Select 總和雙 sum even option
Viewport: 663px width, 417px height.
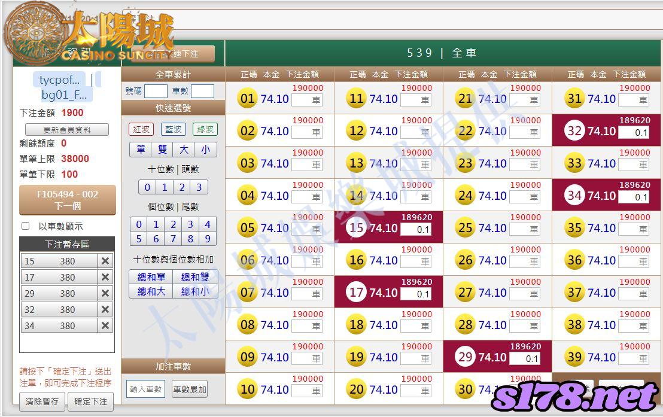195,277
